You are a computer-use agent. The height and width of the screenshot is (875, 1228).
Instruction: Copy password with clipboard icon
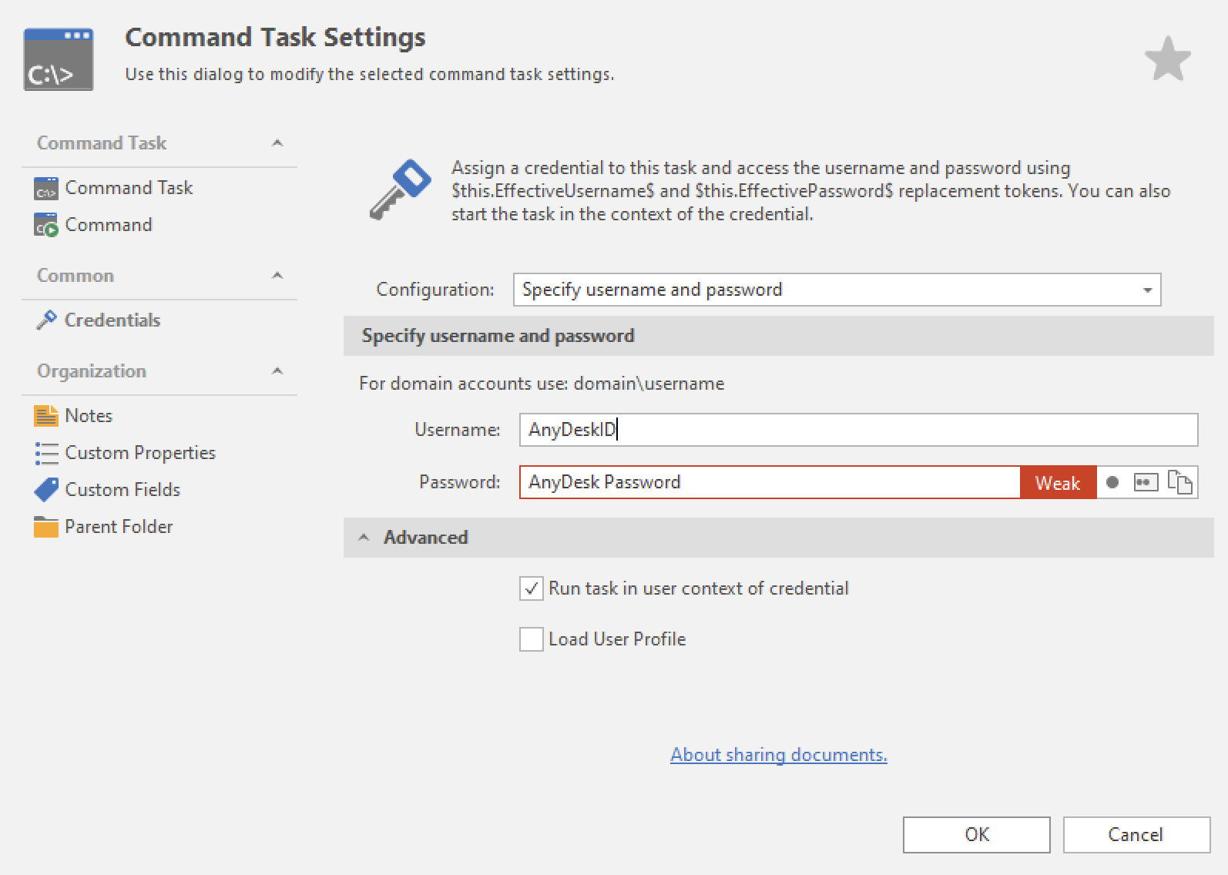coord(1179,483)
